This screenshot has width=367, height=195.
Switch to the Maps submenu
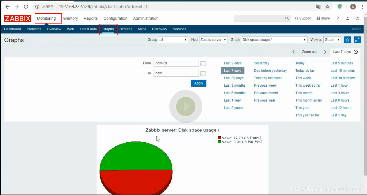click(142, 29)
